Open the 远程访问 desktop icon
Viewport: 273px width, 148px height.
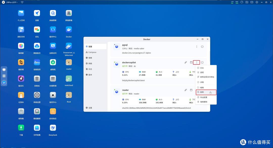click(x=53, y=46)
